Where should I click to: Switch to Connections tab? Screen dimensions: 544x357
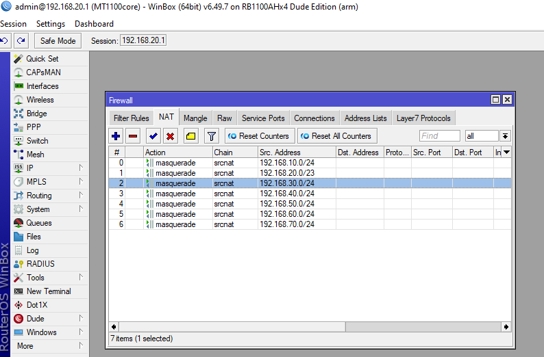coord(314,118)
